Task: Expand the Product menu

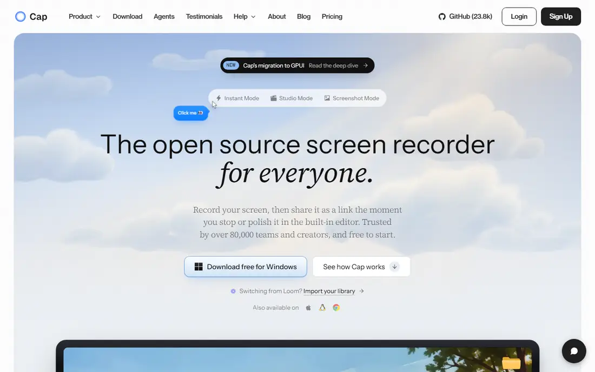Action: (x=84, y=17)
